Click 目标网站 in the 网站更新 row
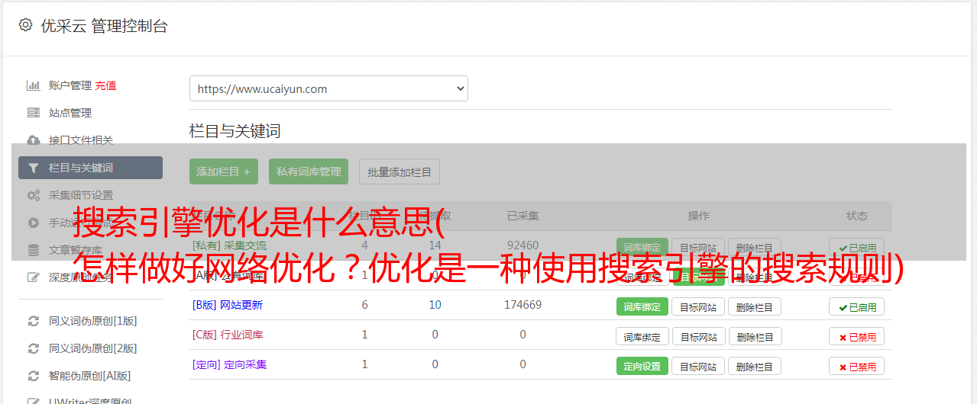Screen dimensions: 977x404 698,306
